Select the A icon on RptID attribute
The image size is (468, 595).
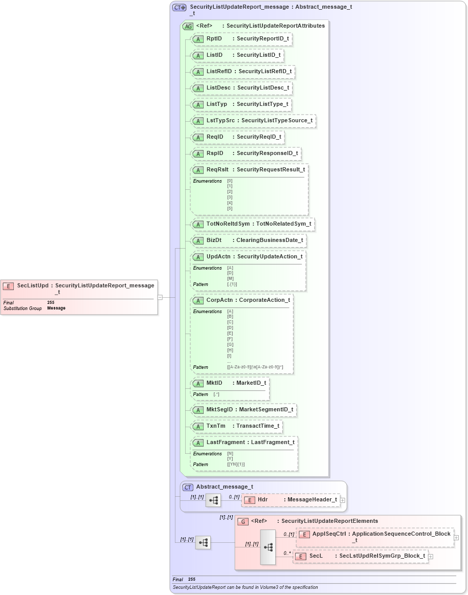198,39
